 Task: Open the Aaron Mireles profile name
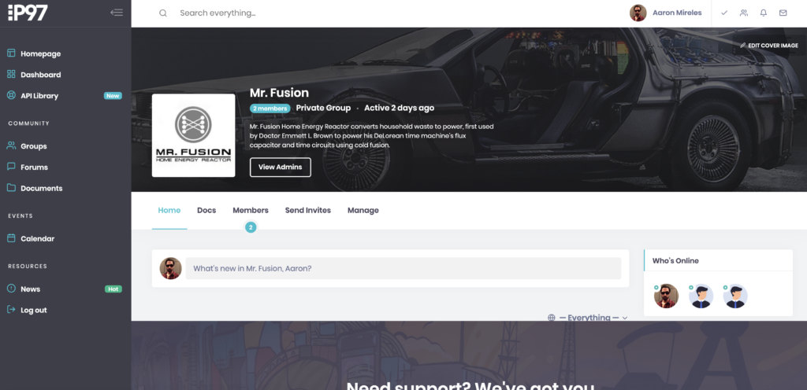click(x=677, y=13)
